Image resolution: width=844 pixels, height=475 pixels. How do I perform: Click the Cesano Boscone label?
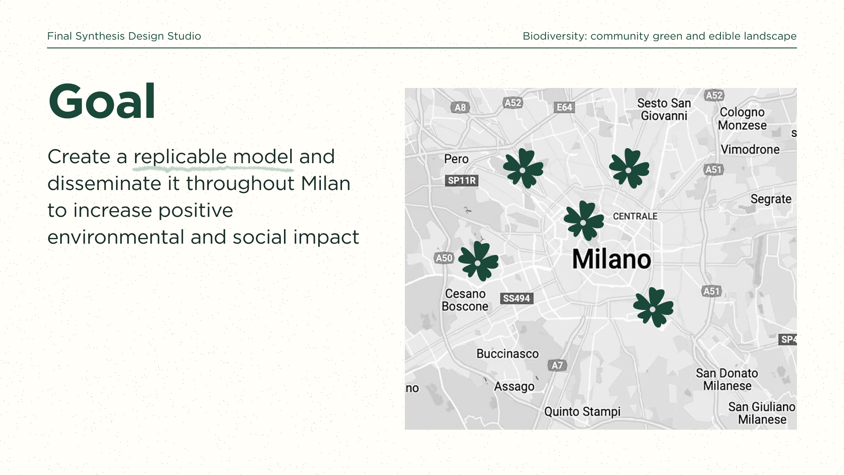(465, 300)
